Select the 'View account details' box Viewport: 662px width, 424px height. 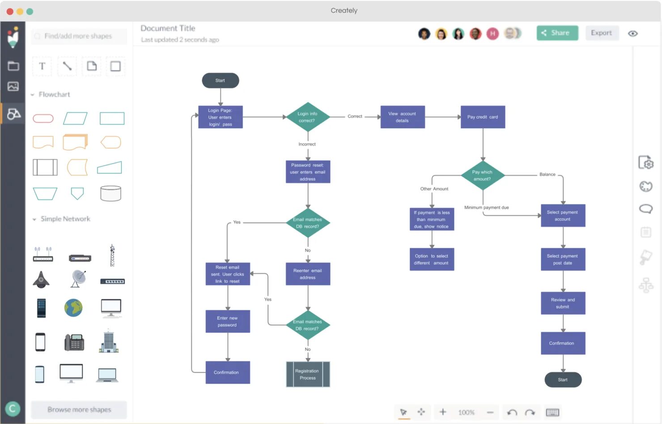pos(403,117)
